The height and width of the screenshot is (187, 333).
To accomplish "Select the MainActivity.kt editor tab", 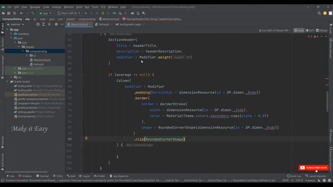I will [79, 24].
